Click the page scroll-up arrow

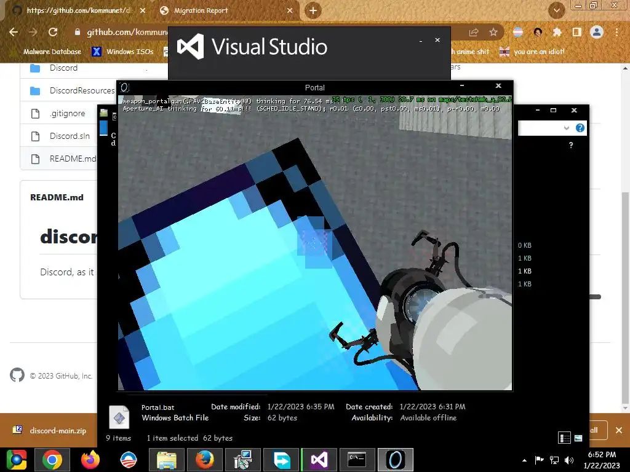click(625, 68)
